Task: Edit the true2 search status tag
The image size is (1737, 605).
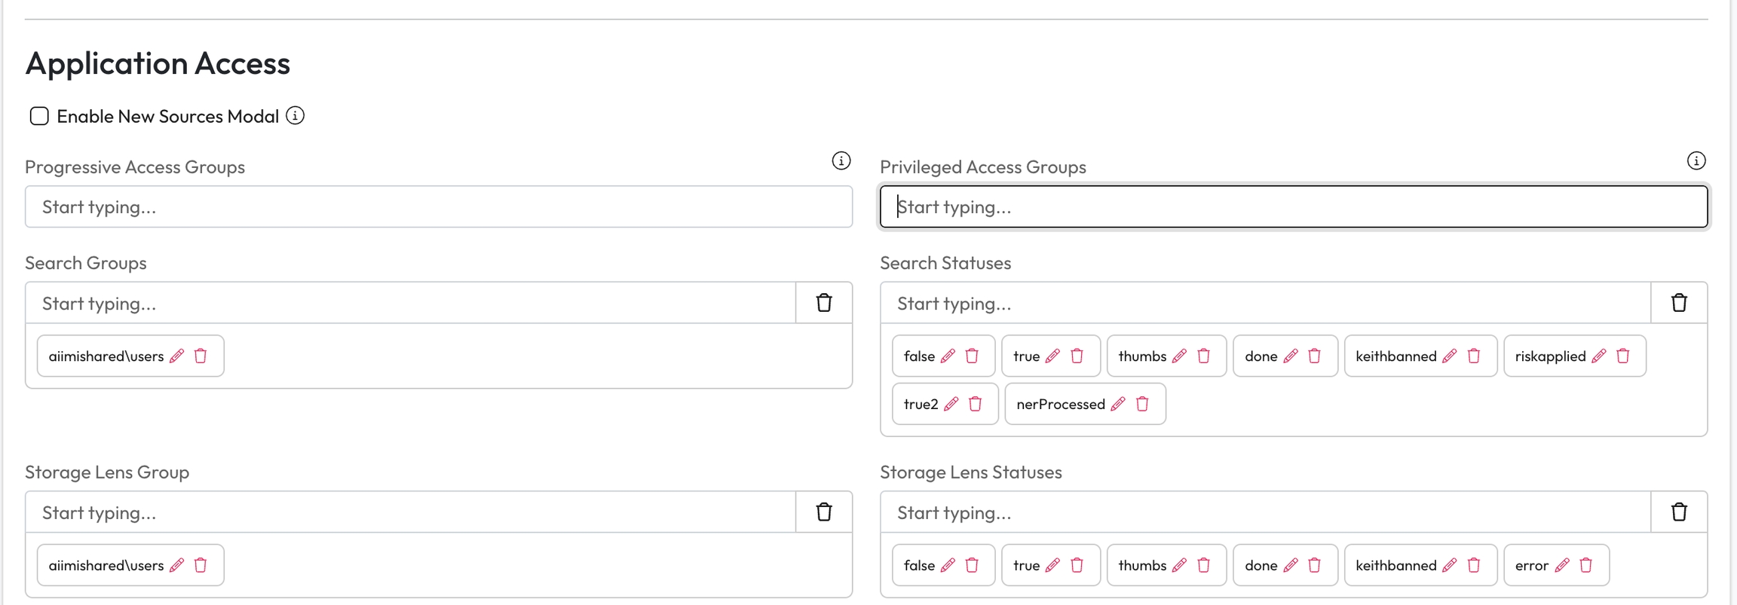Action: coord(951,405)
